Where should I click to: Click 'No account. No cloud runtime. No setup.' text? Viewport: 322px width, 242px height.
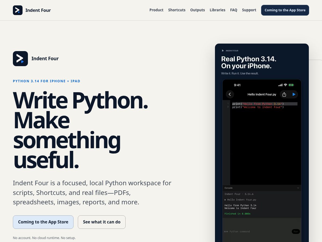44,238
